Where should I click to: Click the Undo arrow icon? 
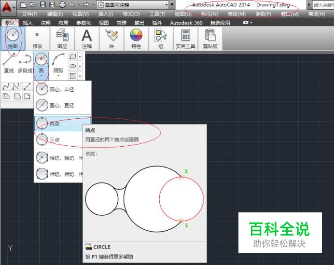click(72, 4)
